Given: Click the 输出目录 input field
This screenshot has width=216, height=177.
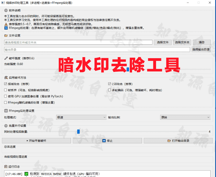Looking at the screenshot, I should (97, 50).
